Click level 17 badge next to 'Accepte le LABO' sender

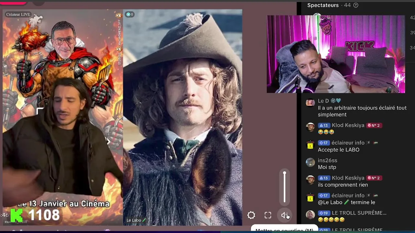pyautogui.click(x=324, y=143)
